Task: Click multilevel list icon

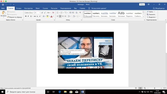Action: click(x=65, y=13)
